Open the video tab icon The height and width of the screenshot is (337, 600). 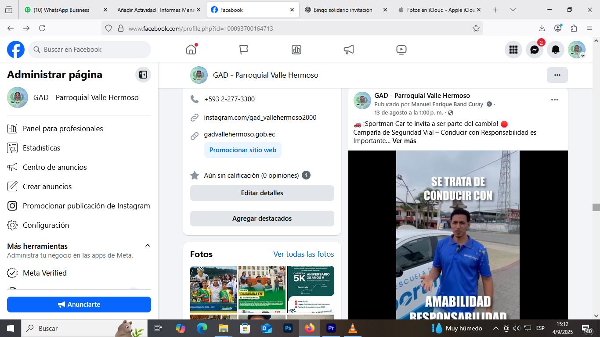click(x=401, y=50)
